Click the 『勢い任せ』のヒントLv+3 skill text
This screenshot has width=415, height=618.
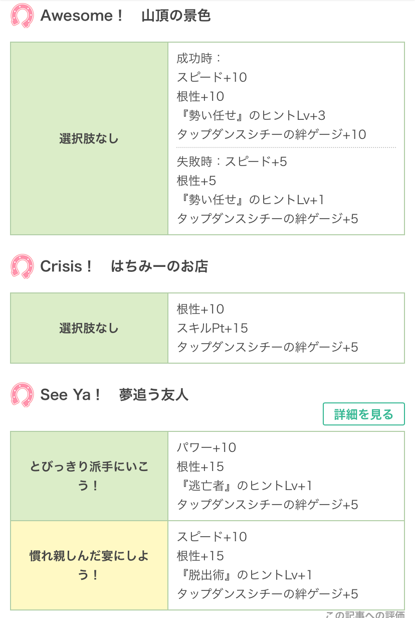pos(251,115)
